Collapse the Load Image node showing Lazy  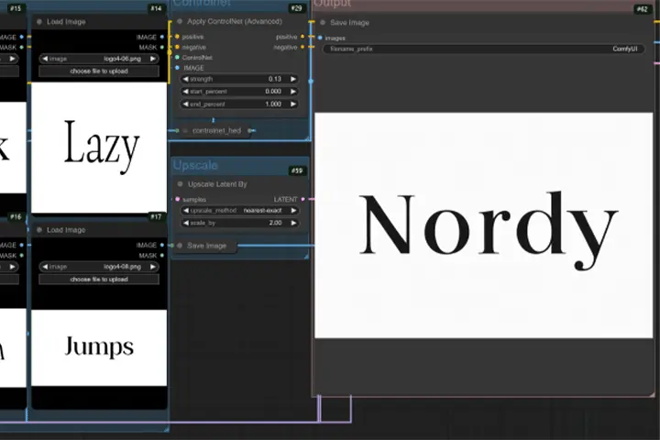39,21
